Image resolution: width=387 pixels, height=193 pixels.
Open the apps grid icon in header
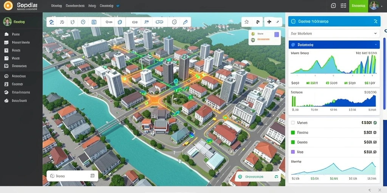tap(343, 6)
